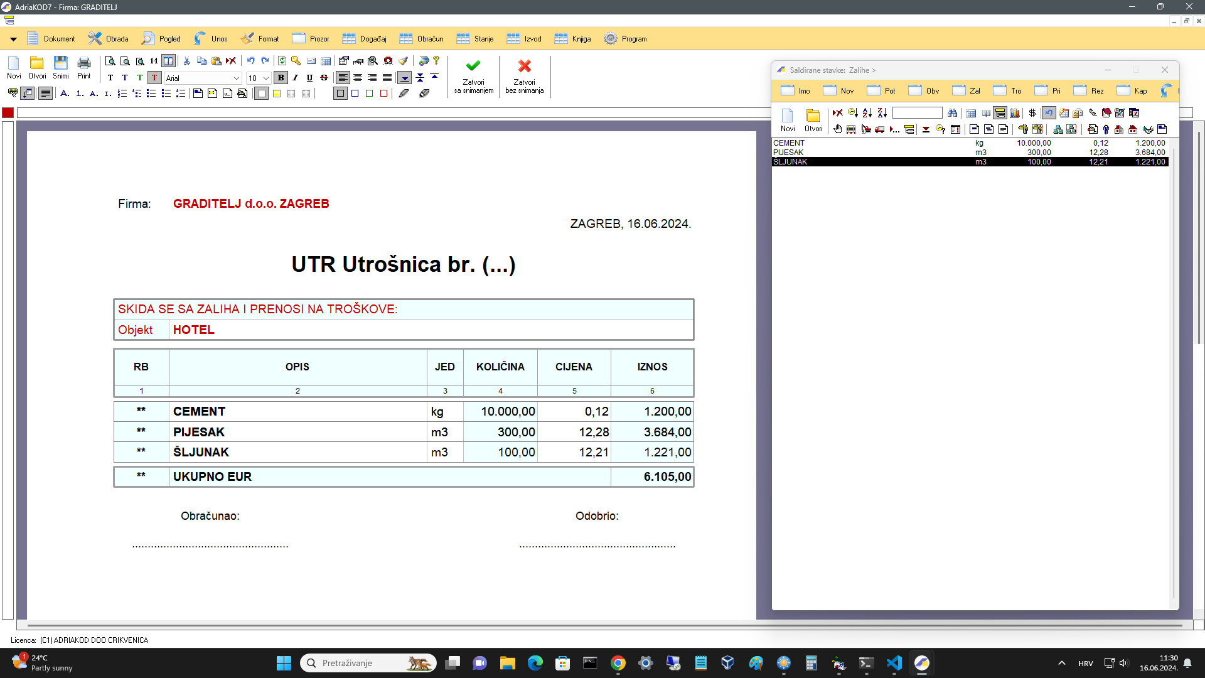Toggle left text alignment
The height and width of the screenshot is (678, 1205).
coord(343,78)
